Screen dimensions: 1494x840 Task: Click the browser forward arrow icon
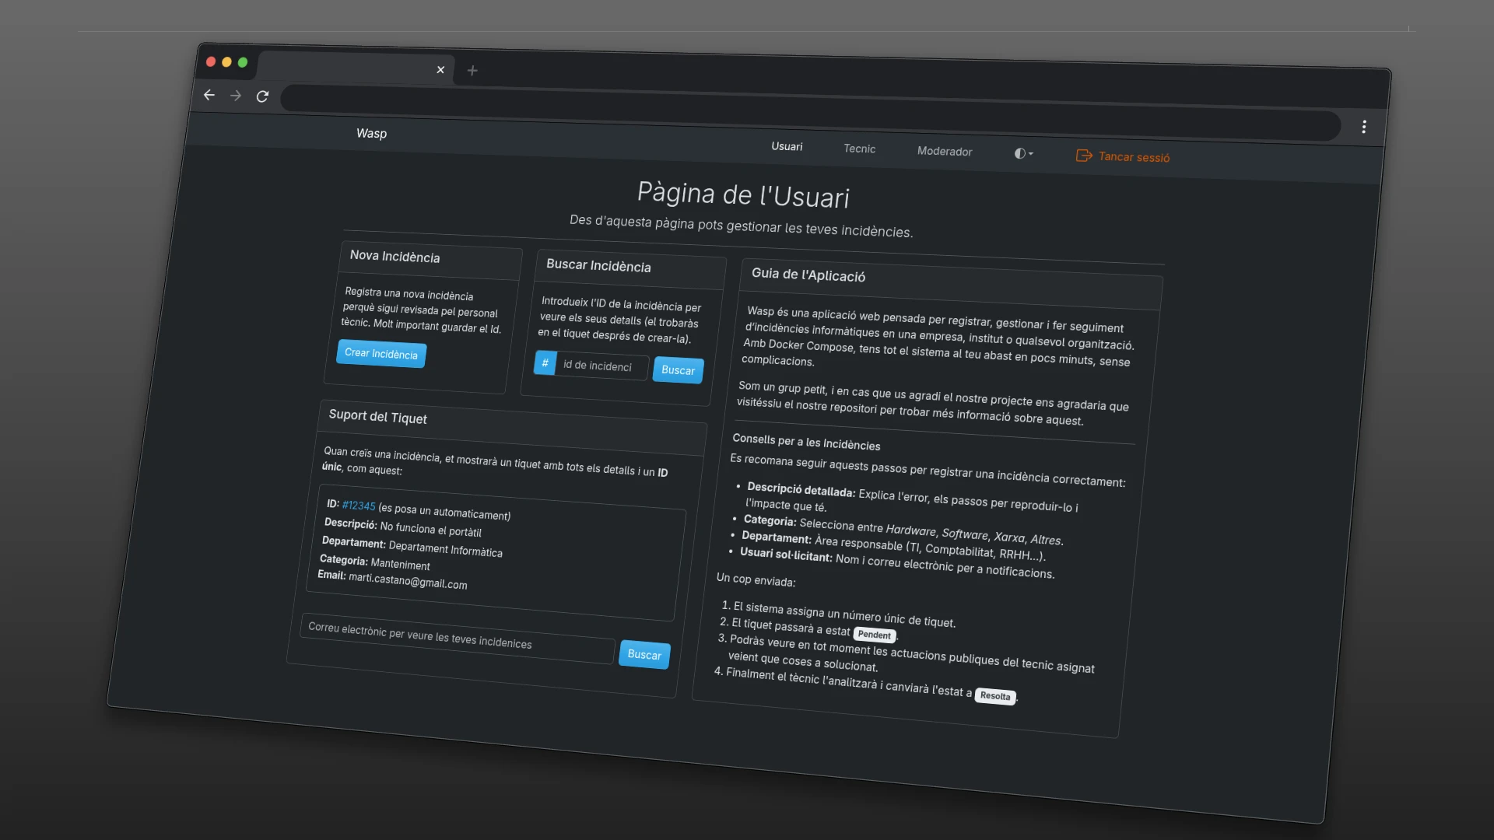pos(236,96)
